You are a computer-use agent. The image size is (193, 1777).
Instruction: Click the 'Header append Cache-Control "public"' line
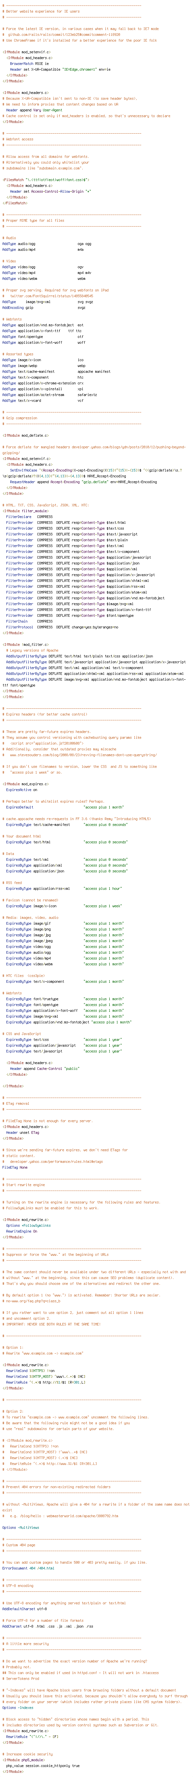click(x=45, y=1069)
